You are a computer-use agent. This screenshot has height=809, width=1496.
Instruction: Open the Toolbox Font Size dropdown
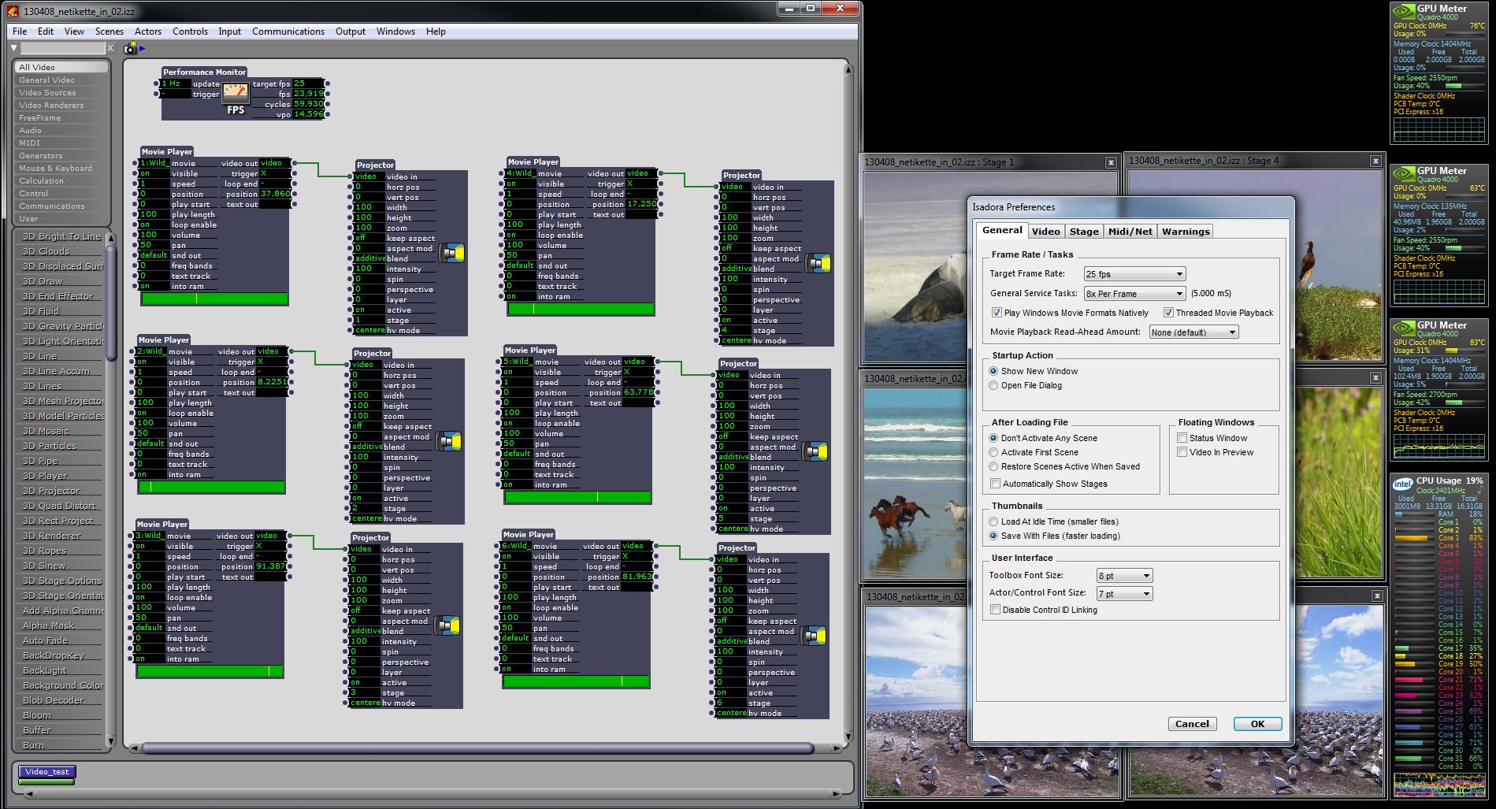pos(1124,576)
